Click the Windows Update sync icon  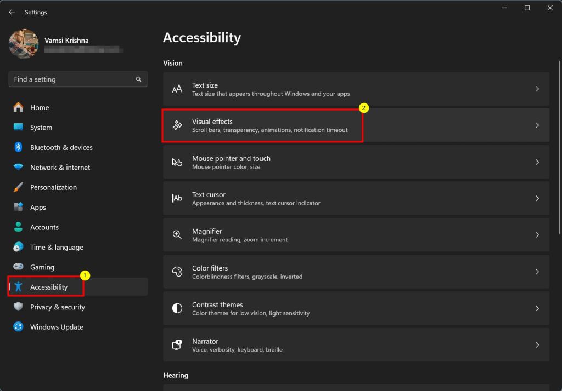(x=19, y=327)
